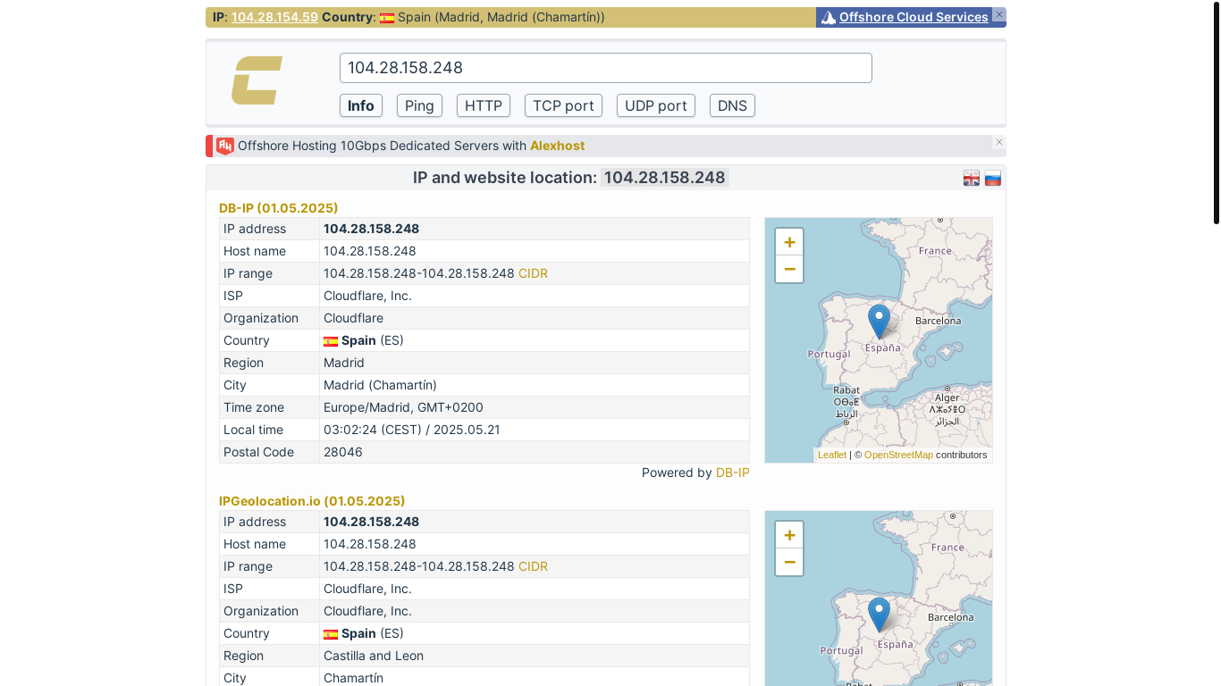This screenshot has width=1221, height=686.
Task: Click the DB-IP Organization value Cloudflare
Action: (354, 318)
